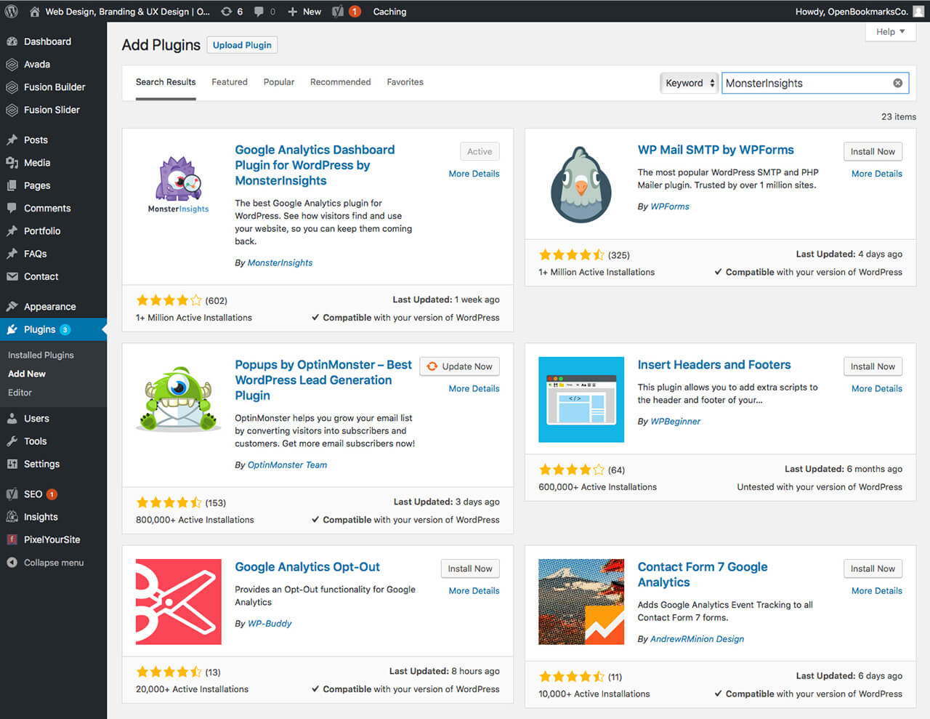Open PixelYourSite in sidebar

(53, 539)
